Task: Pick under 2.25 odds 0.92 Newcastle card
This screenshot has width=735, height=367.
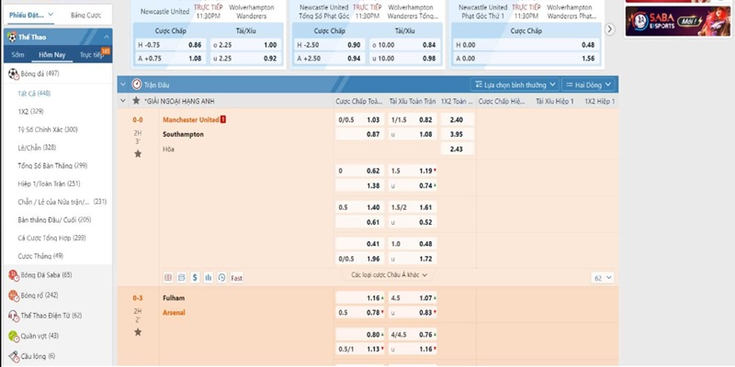Action: tap(245, 59)
